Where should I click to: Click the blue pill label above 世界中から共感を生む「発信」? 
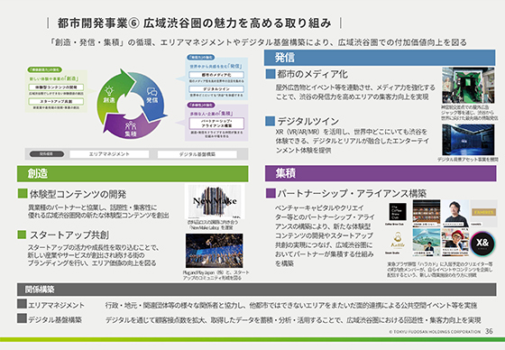tap(200, 57)
